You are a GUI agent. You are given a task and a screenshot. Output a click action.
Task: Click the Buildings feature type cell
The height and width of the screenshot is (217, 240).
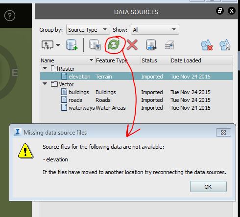[x=106, y=92]
